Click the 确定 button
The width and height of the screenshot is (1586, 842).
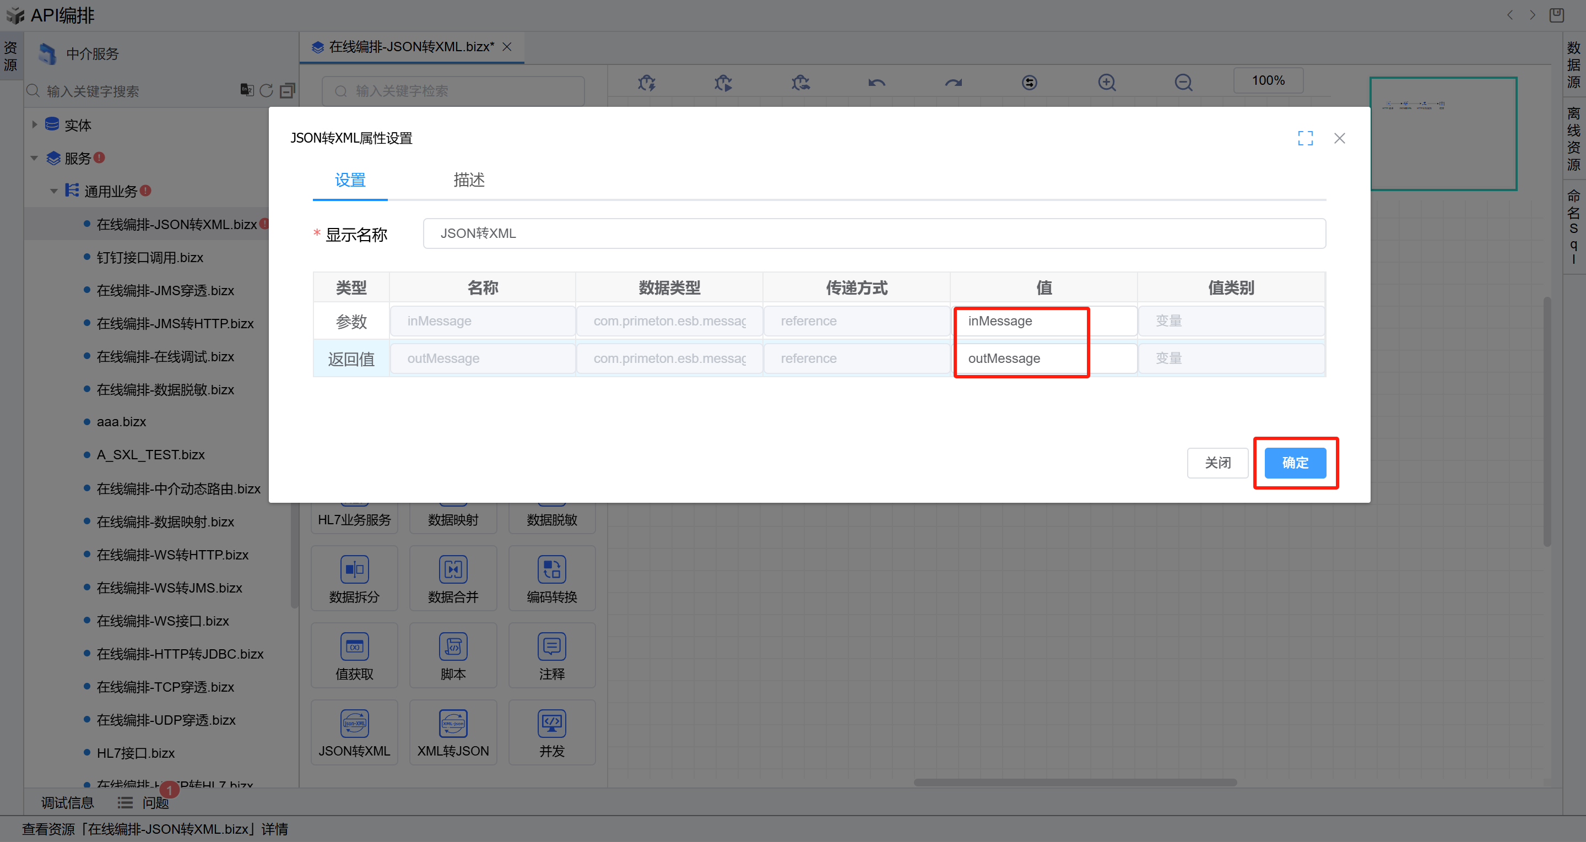click(x=1294, y=462)
